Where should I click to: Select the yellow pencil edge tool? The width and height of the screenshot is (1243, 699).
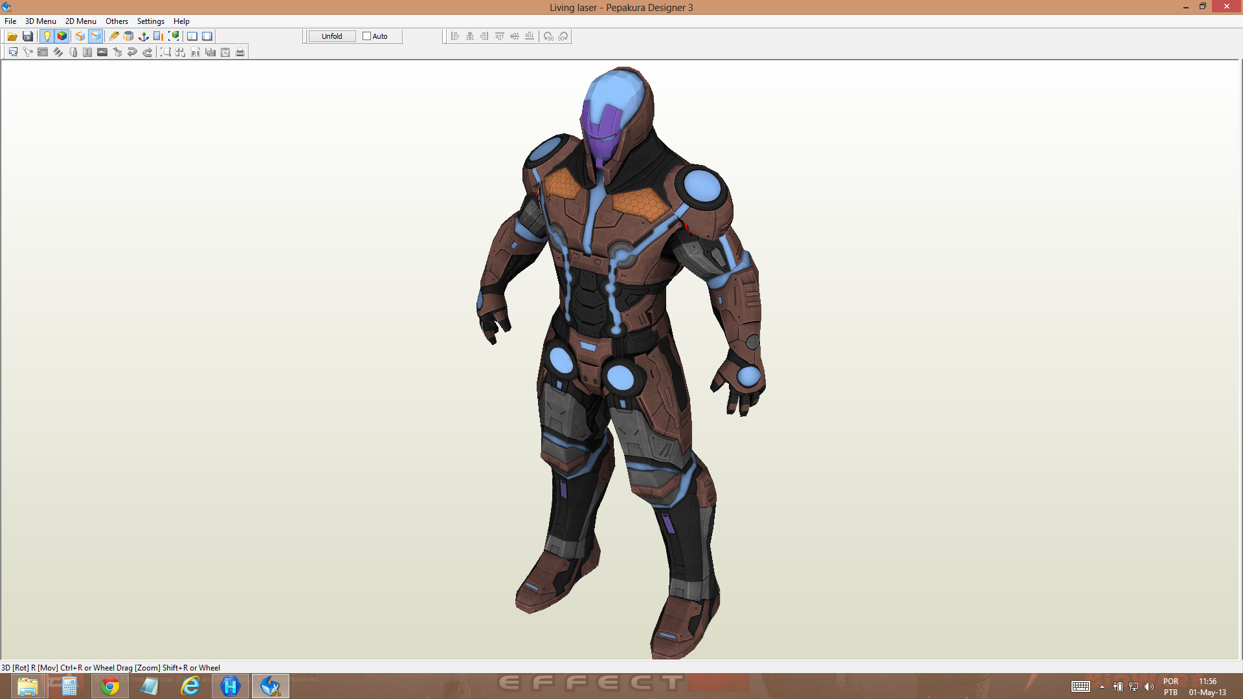[114, 36]
